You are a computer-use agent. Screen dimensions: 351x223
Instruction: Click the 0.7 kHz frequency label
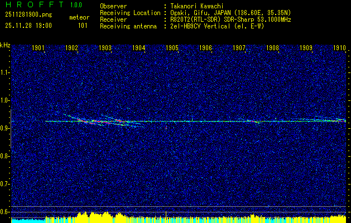(4, 184)
